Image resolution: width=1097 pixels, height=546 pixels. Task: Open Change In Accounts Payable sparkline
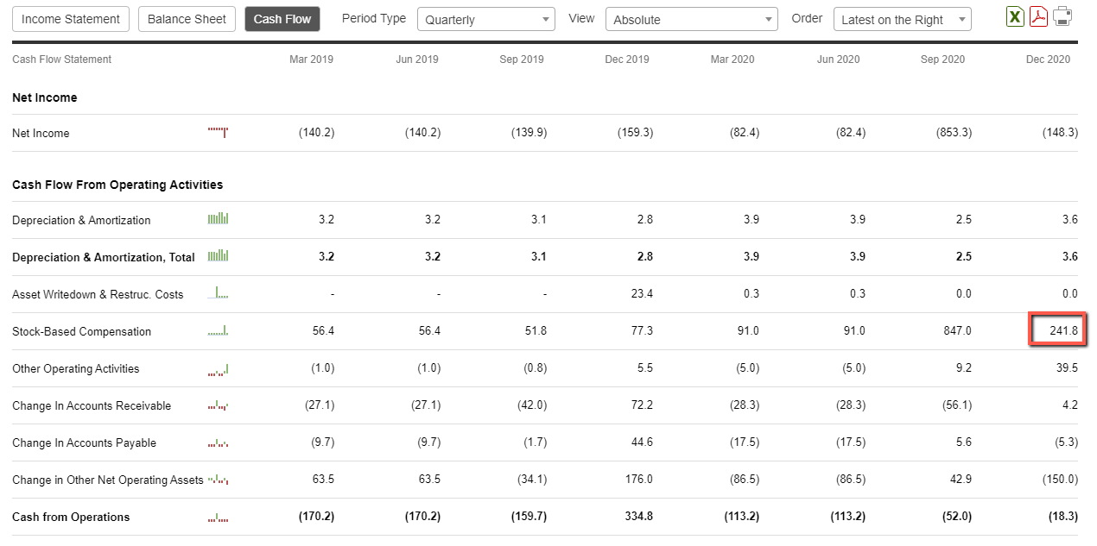click(x=218, y=442)
